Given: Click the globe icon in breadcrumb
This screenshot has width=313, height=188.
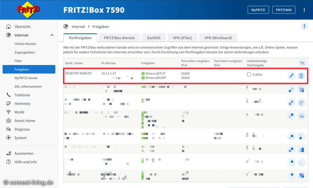Looking at the screenshot, I should pyautogui.click(x=66, y=26).
